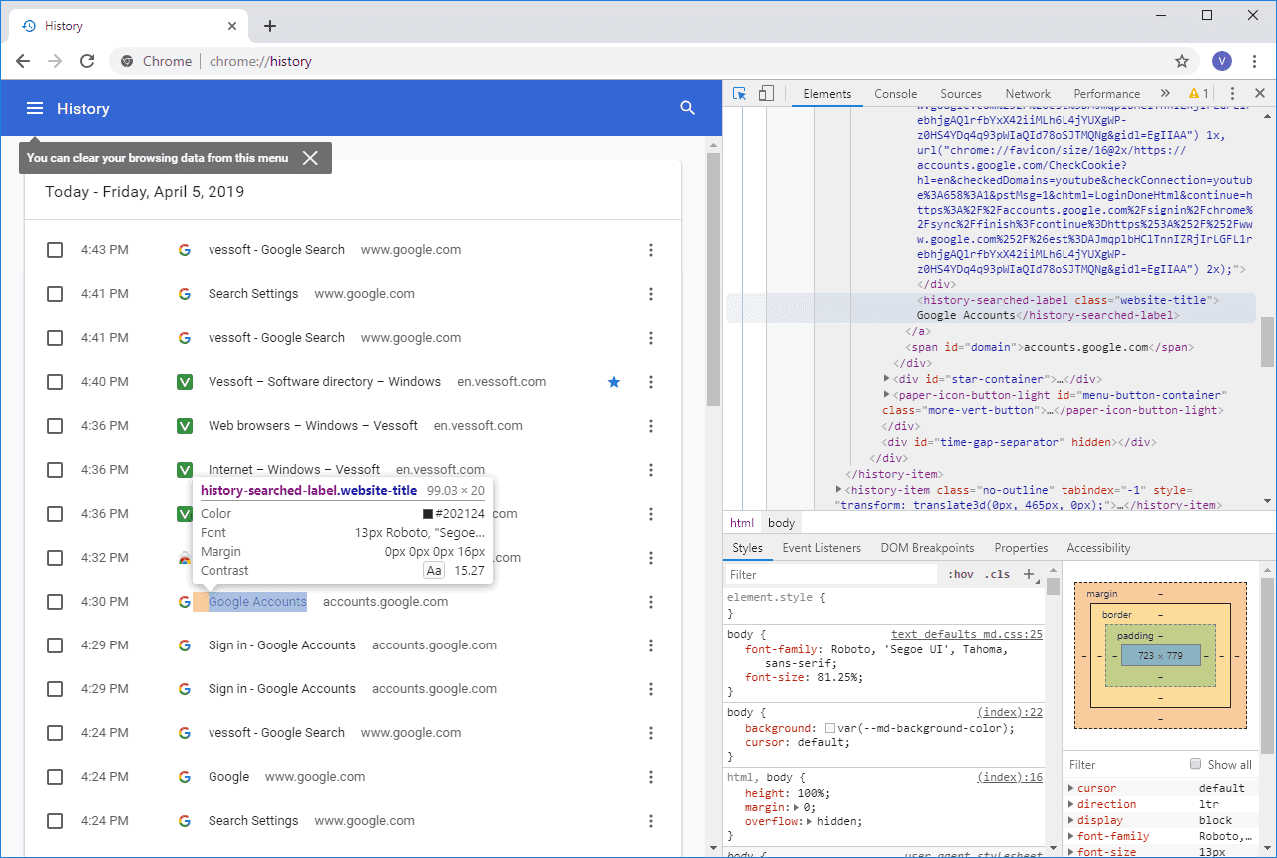Click the Aa contrast badge in tooltip
The width and height of the screenshot is (1277, 858).
point(434,571)
